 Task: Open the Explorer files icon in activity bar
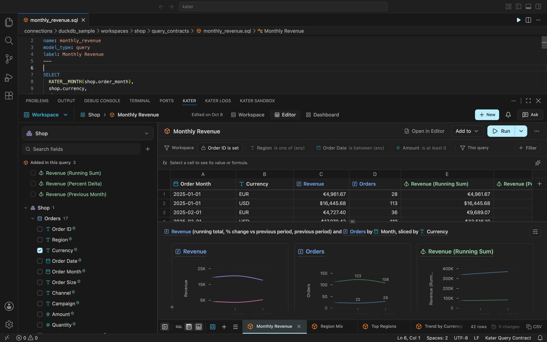click(x=9, y=22)
